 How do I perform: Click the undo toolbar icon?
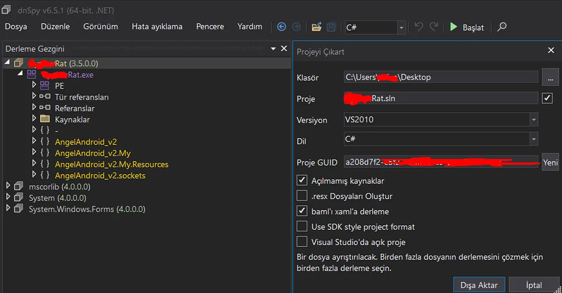coord(418,27)
